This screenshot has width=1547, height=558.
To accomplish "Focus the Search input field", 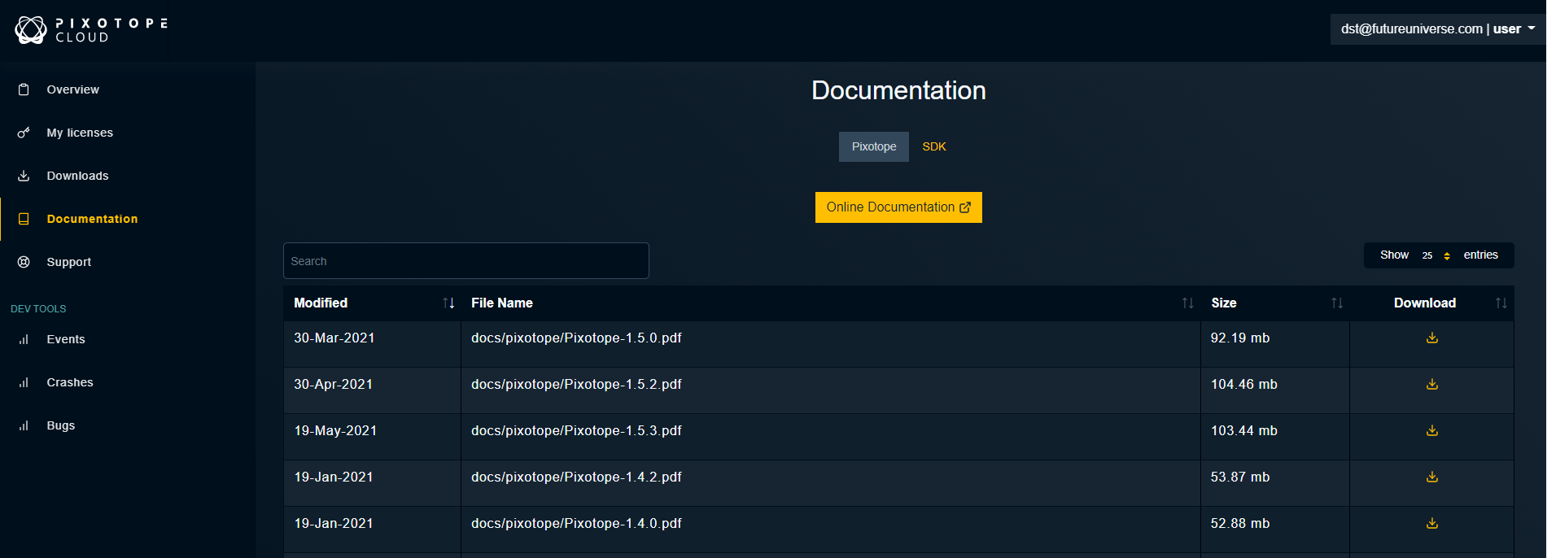I will coord(466,261).
